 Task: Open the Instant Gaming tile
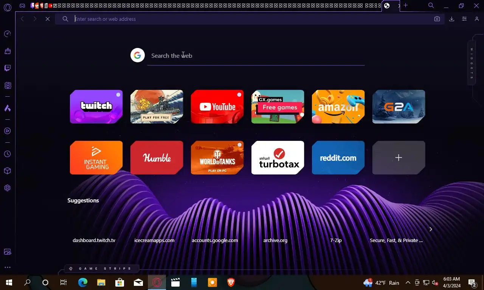pos(96,157)
